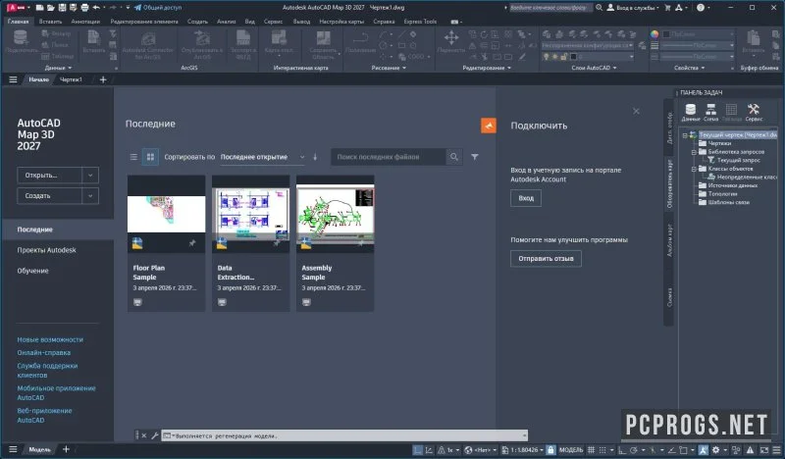Open the Вход в службы sign-in dropdown
The image size is (785, 459).
point(633,8)
